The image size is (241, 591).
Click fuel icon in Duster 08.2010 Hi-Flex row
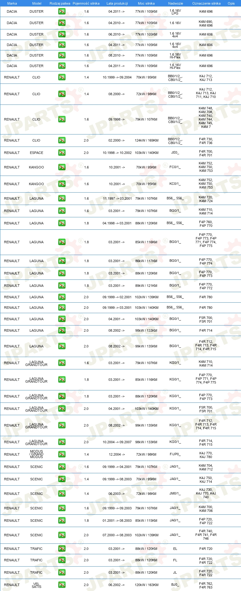click(x=62, y=55)
